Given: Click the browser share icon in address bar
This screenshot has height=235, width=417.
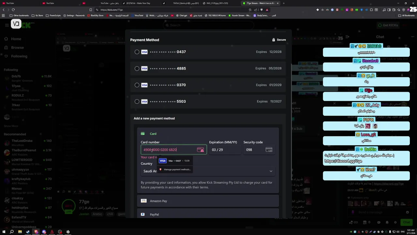Looking at the screenshot, I should pyautogui.click(x=256, y=10).
